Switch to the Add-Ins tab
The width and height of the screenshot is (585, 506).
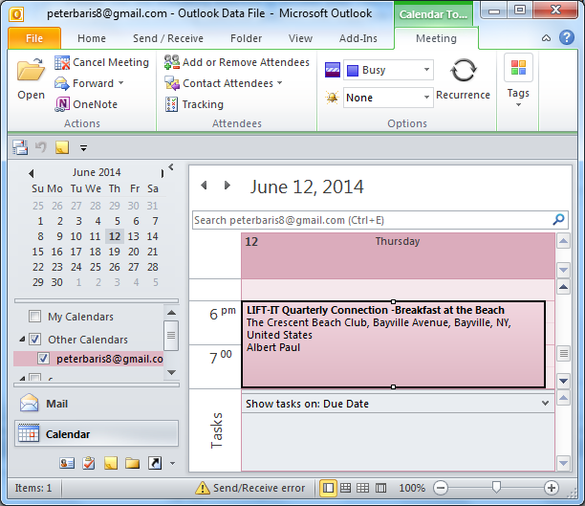pos(358,38)
